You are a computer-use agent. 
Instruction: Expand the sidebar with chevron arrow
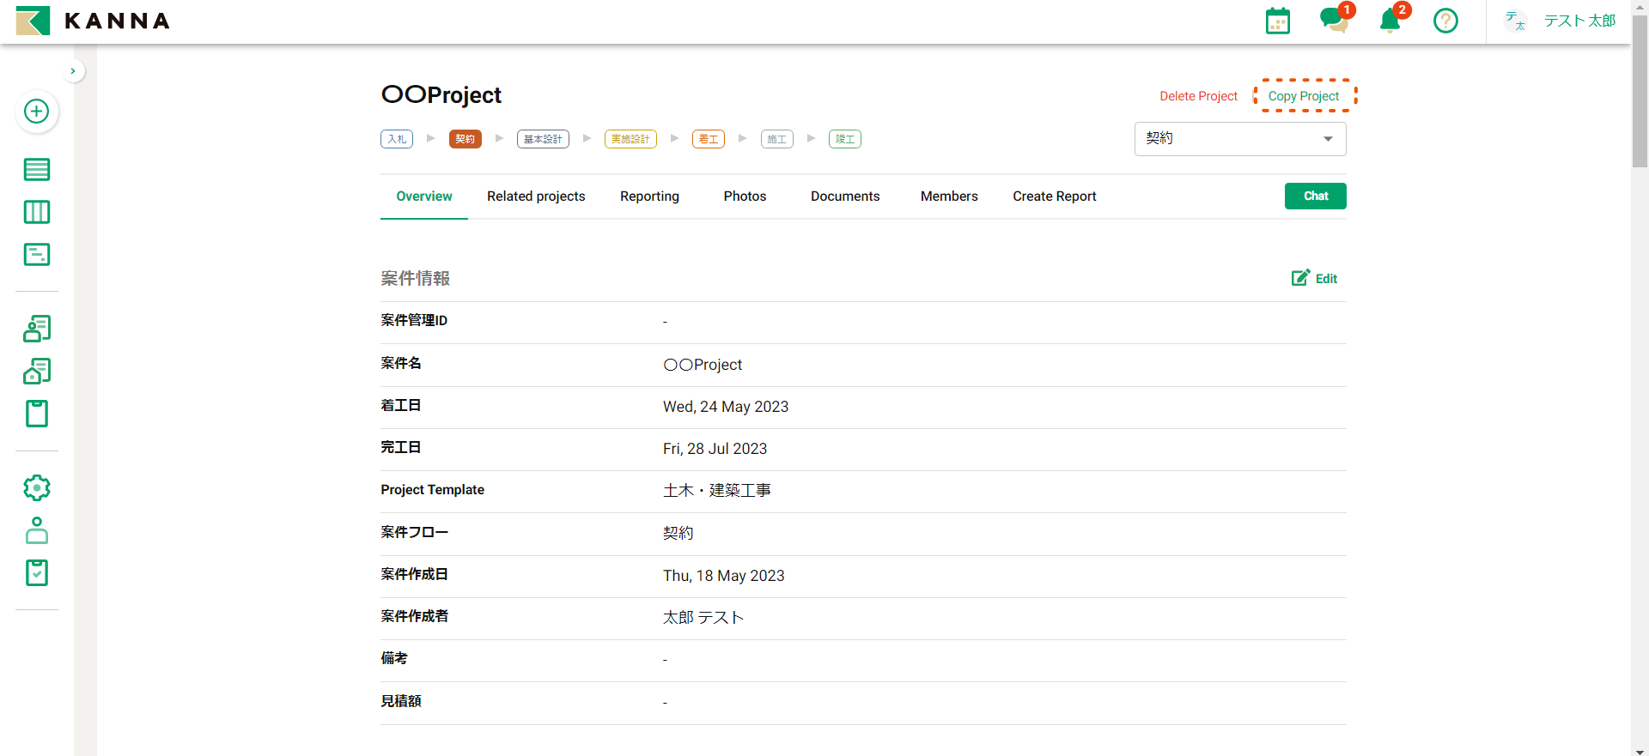73,71
